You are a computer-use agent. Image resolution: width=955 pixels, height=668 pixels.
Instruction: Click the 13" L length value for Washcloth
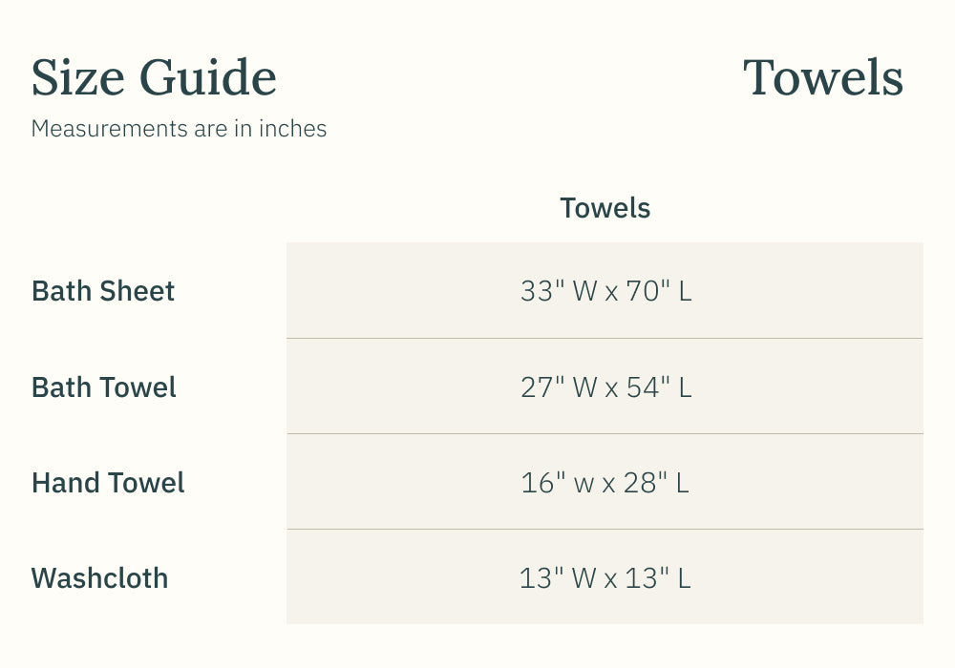(657, 578)
